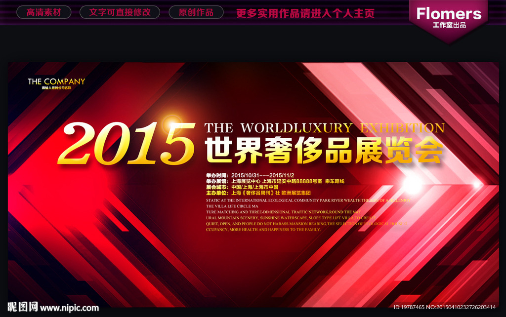This screenshot has height=317, width=506.
Task: Click the CCUPANCY, MORE HEALTH text line
Action: 263,229
